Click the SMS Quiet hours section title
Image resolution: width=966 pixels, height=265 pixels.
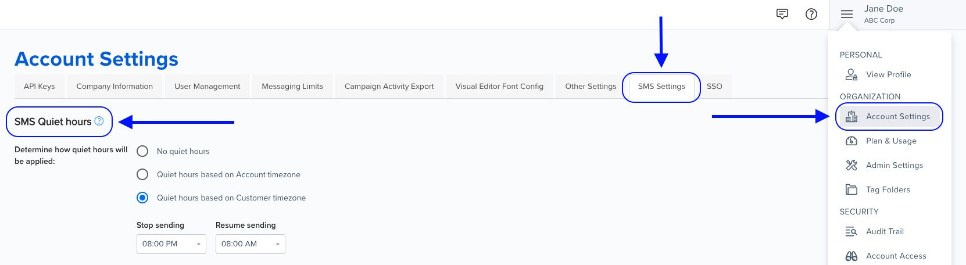53,121
